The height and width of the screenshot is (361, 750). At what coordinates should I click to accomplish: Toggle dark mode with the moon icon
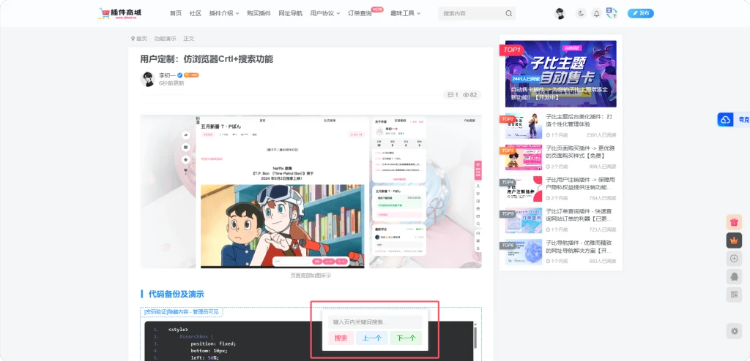click(x=582, y=13)
